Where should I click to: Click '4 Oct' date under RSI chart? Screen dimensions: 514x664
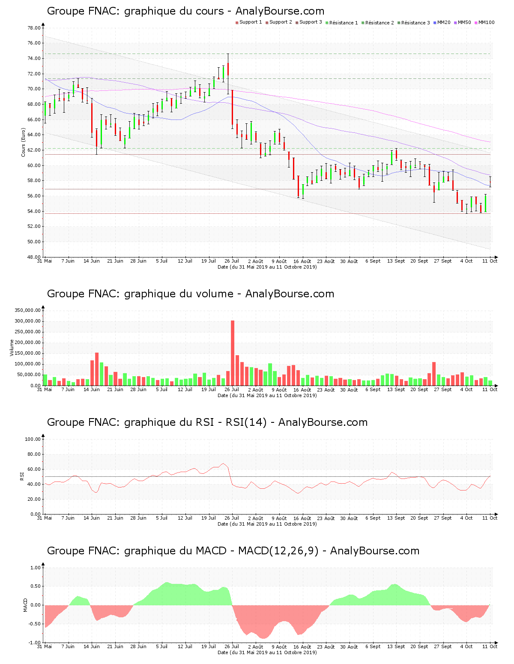pyautogui.click(x=466, y=518)
